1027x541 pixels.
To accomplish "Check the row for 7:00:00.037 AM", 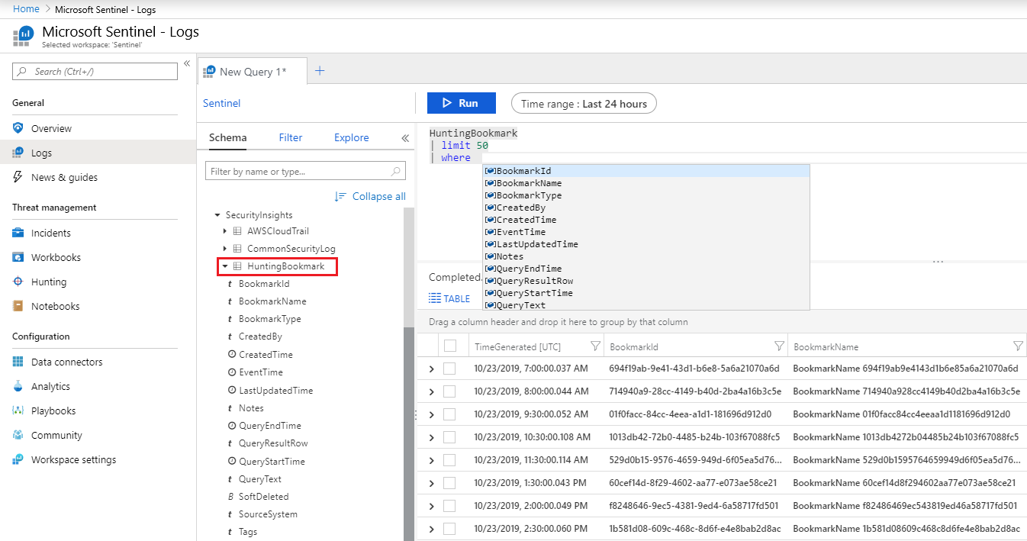I will pos(450,369).
